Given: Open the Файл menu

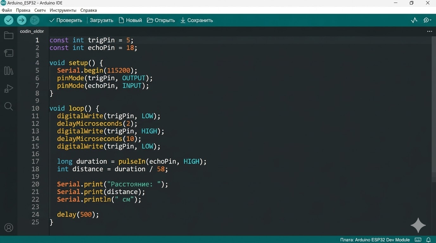Looking at the screenshot, I should tap(6, 10).
